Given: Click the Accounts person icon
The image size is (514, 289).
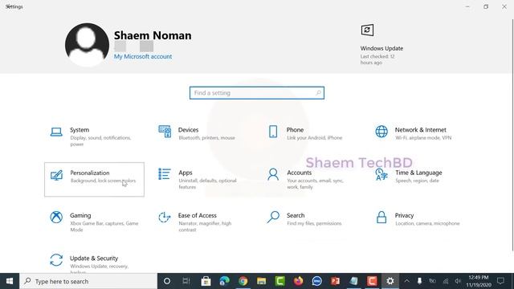Looking at the screenshot, I should [273, 174].
